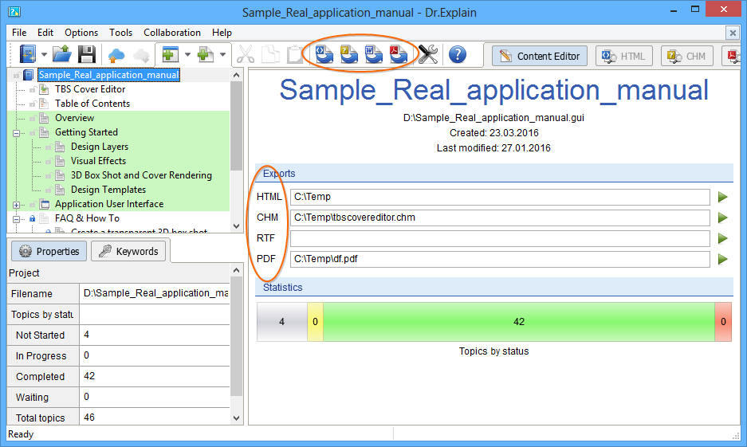Click the HTML export path field
Screen dimensions: 747x447
(x=500, y=197)
